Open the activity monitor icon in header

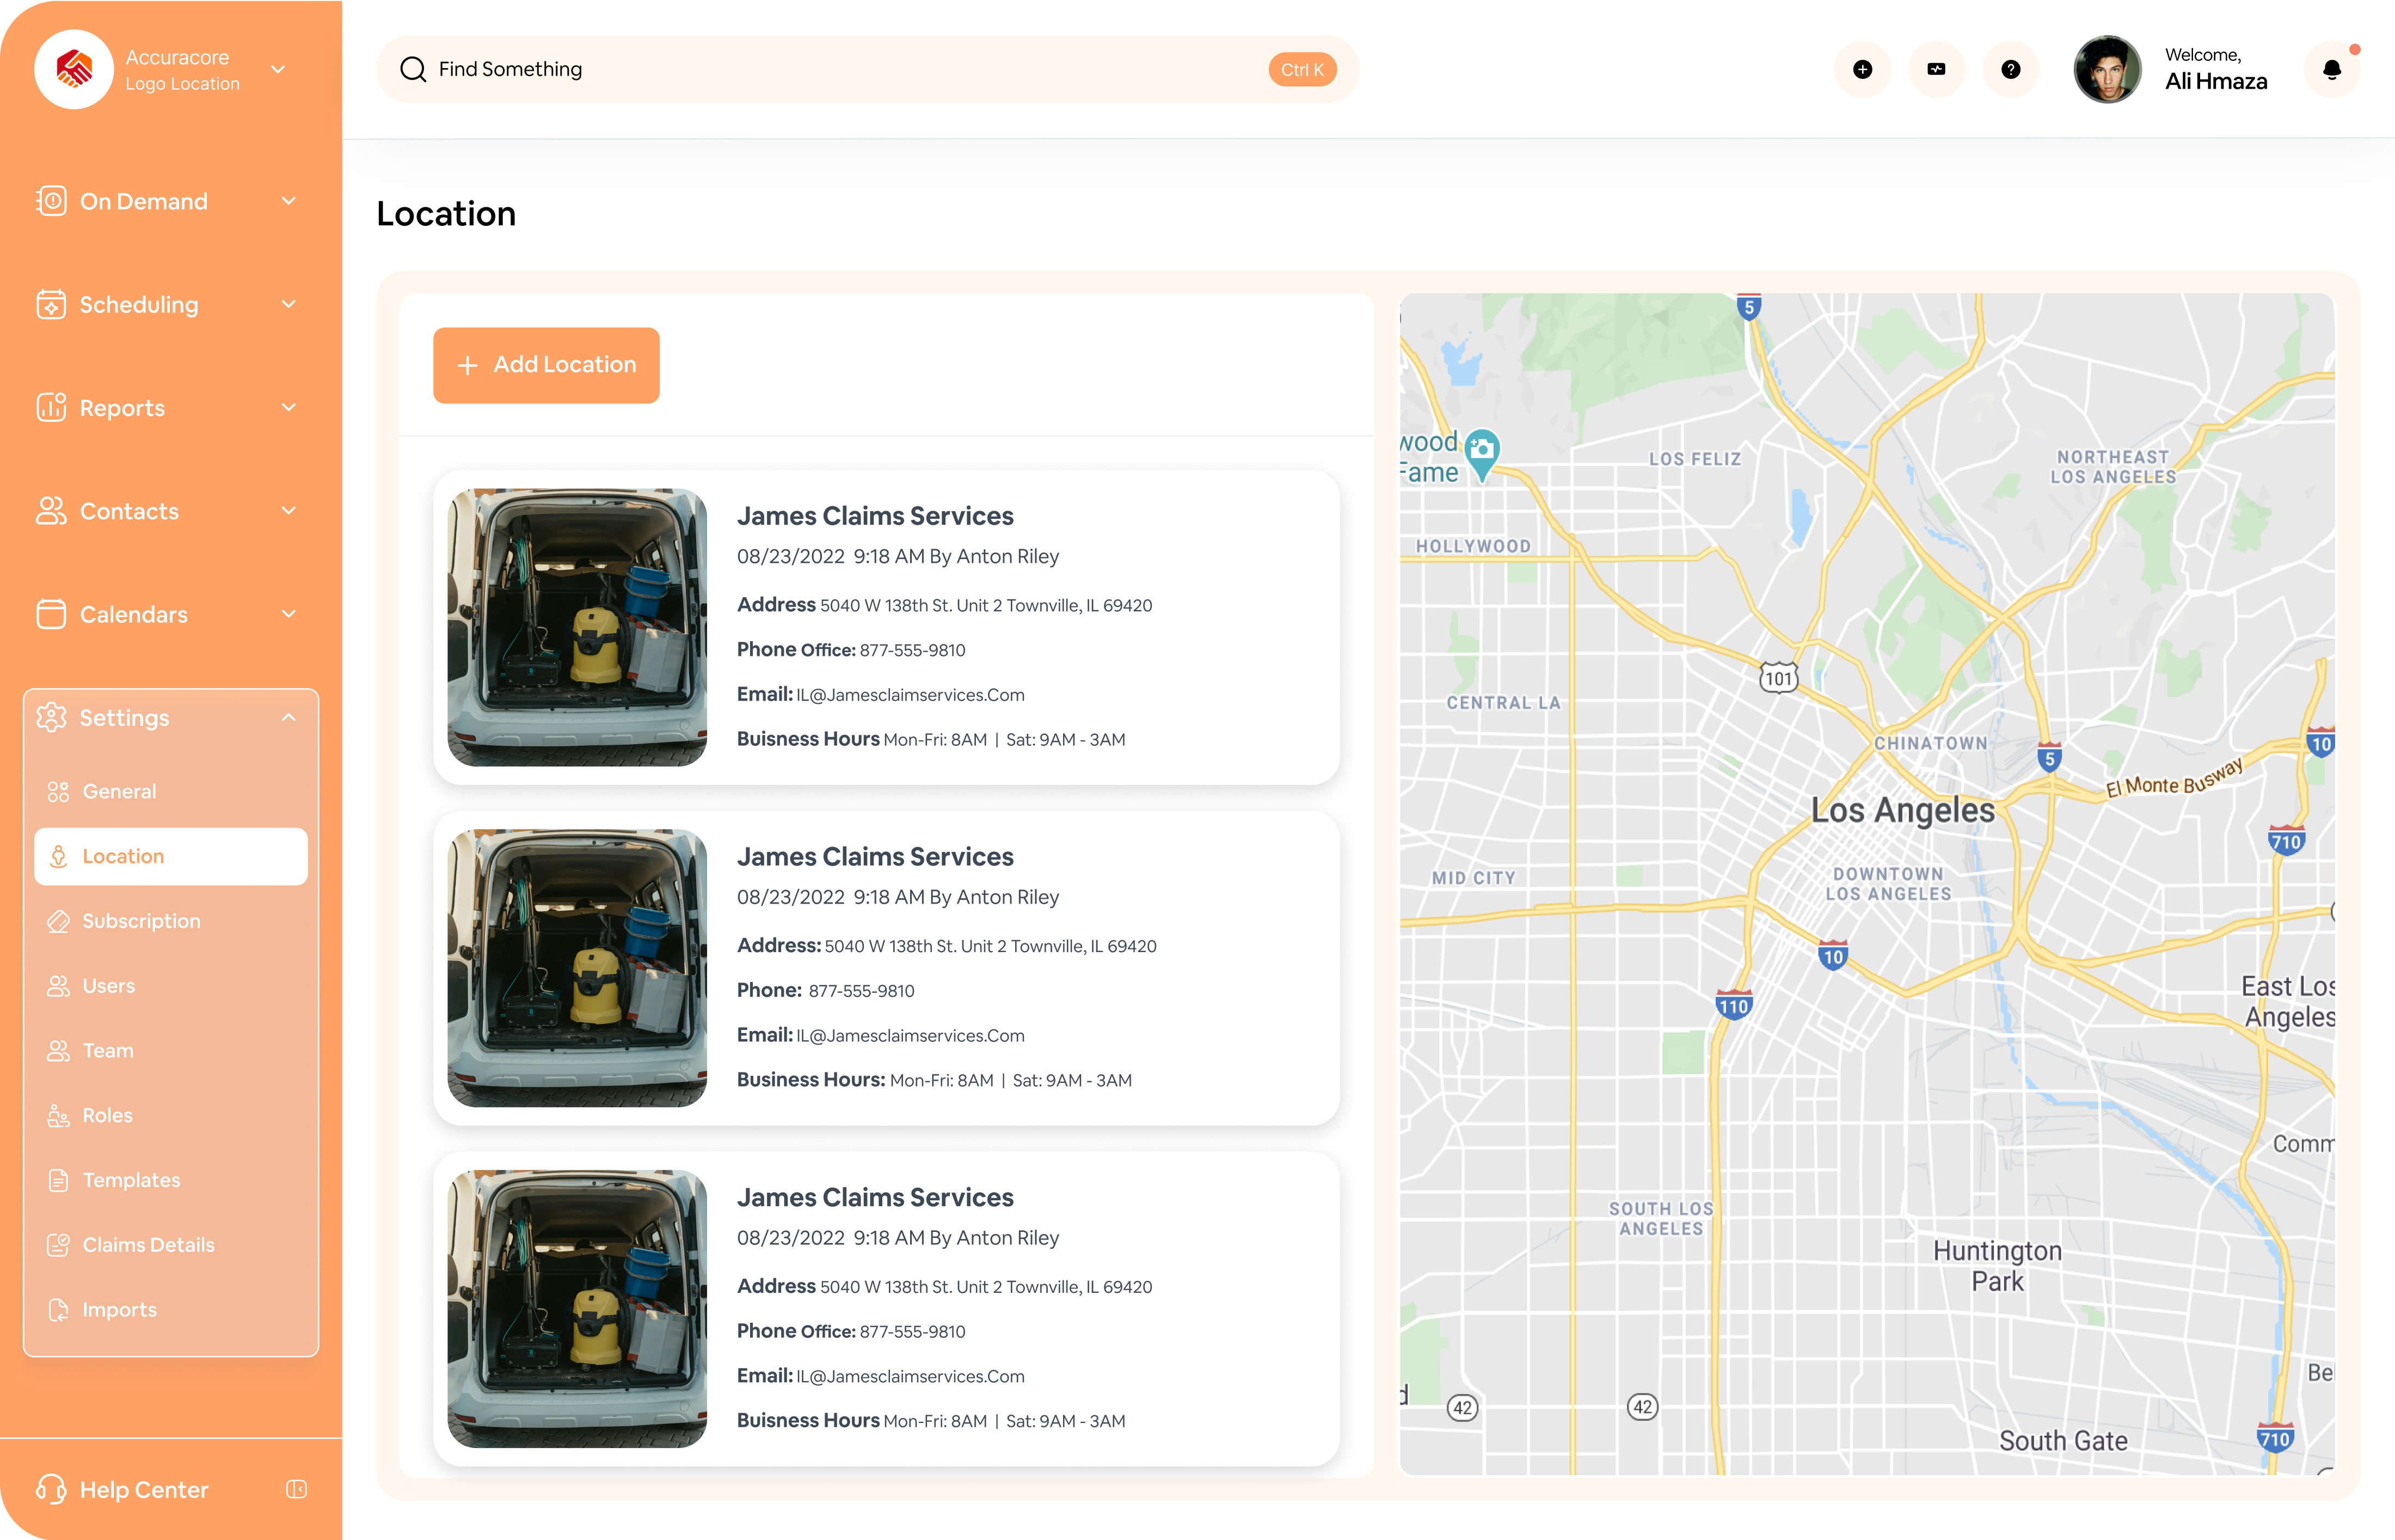click(1936, 69)
